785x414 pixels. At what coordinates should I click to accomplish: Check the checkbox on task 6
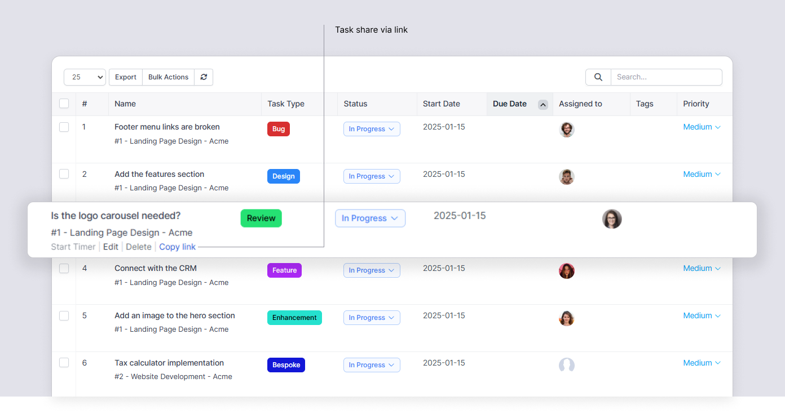point(64,363)
